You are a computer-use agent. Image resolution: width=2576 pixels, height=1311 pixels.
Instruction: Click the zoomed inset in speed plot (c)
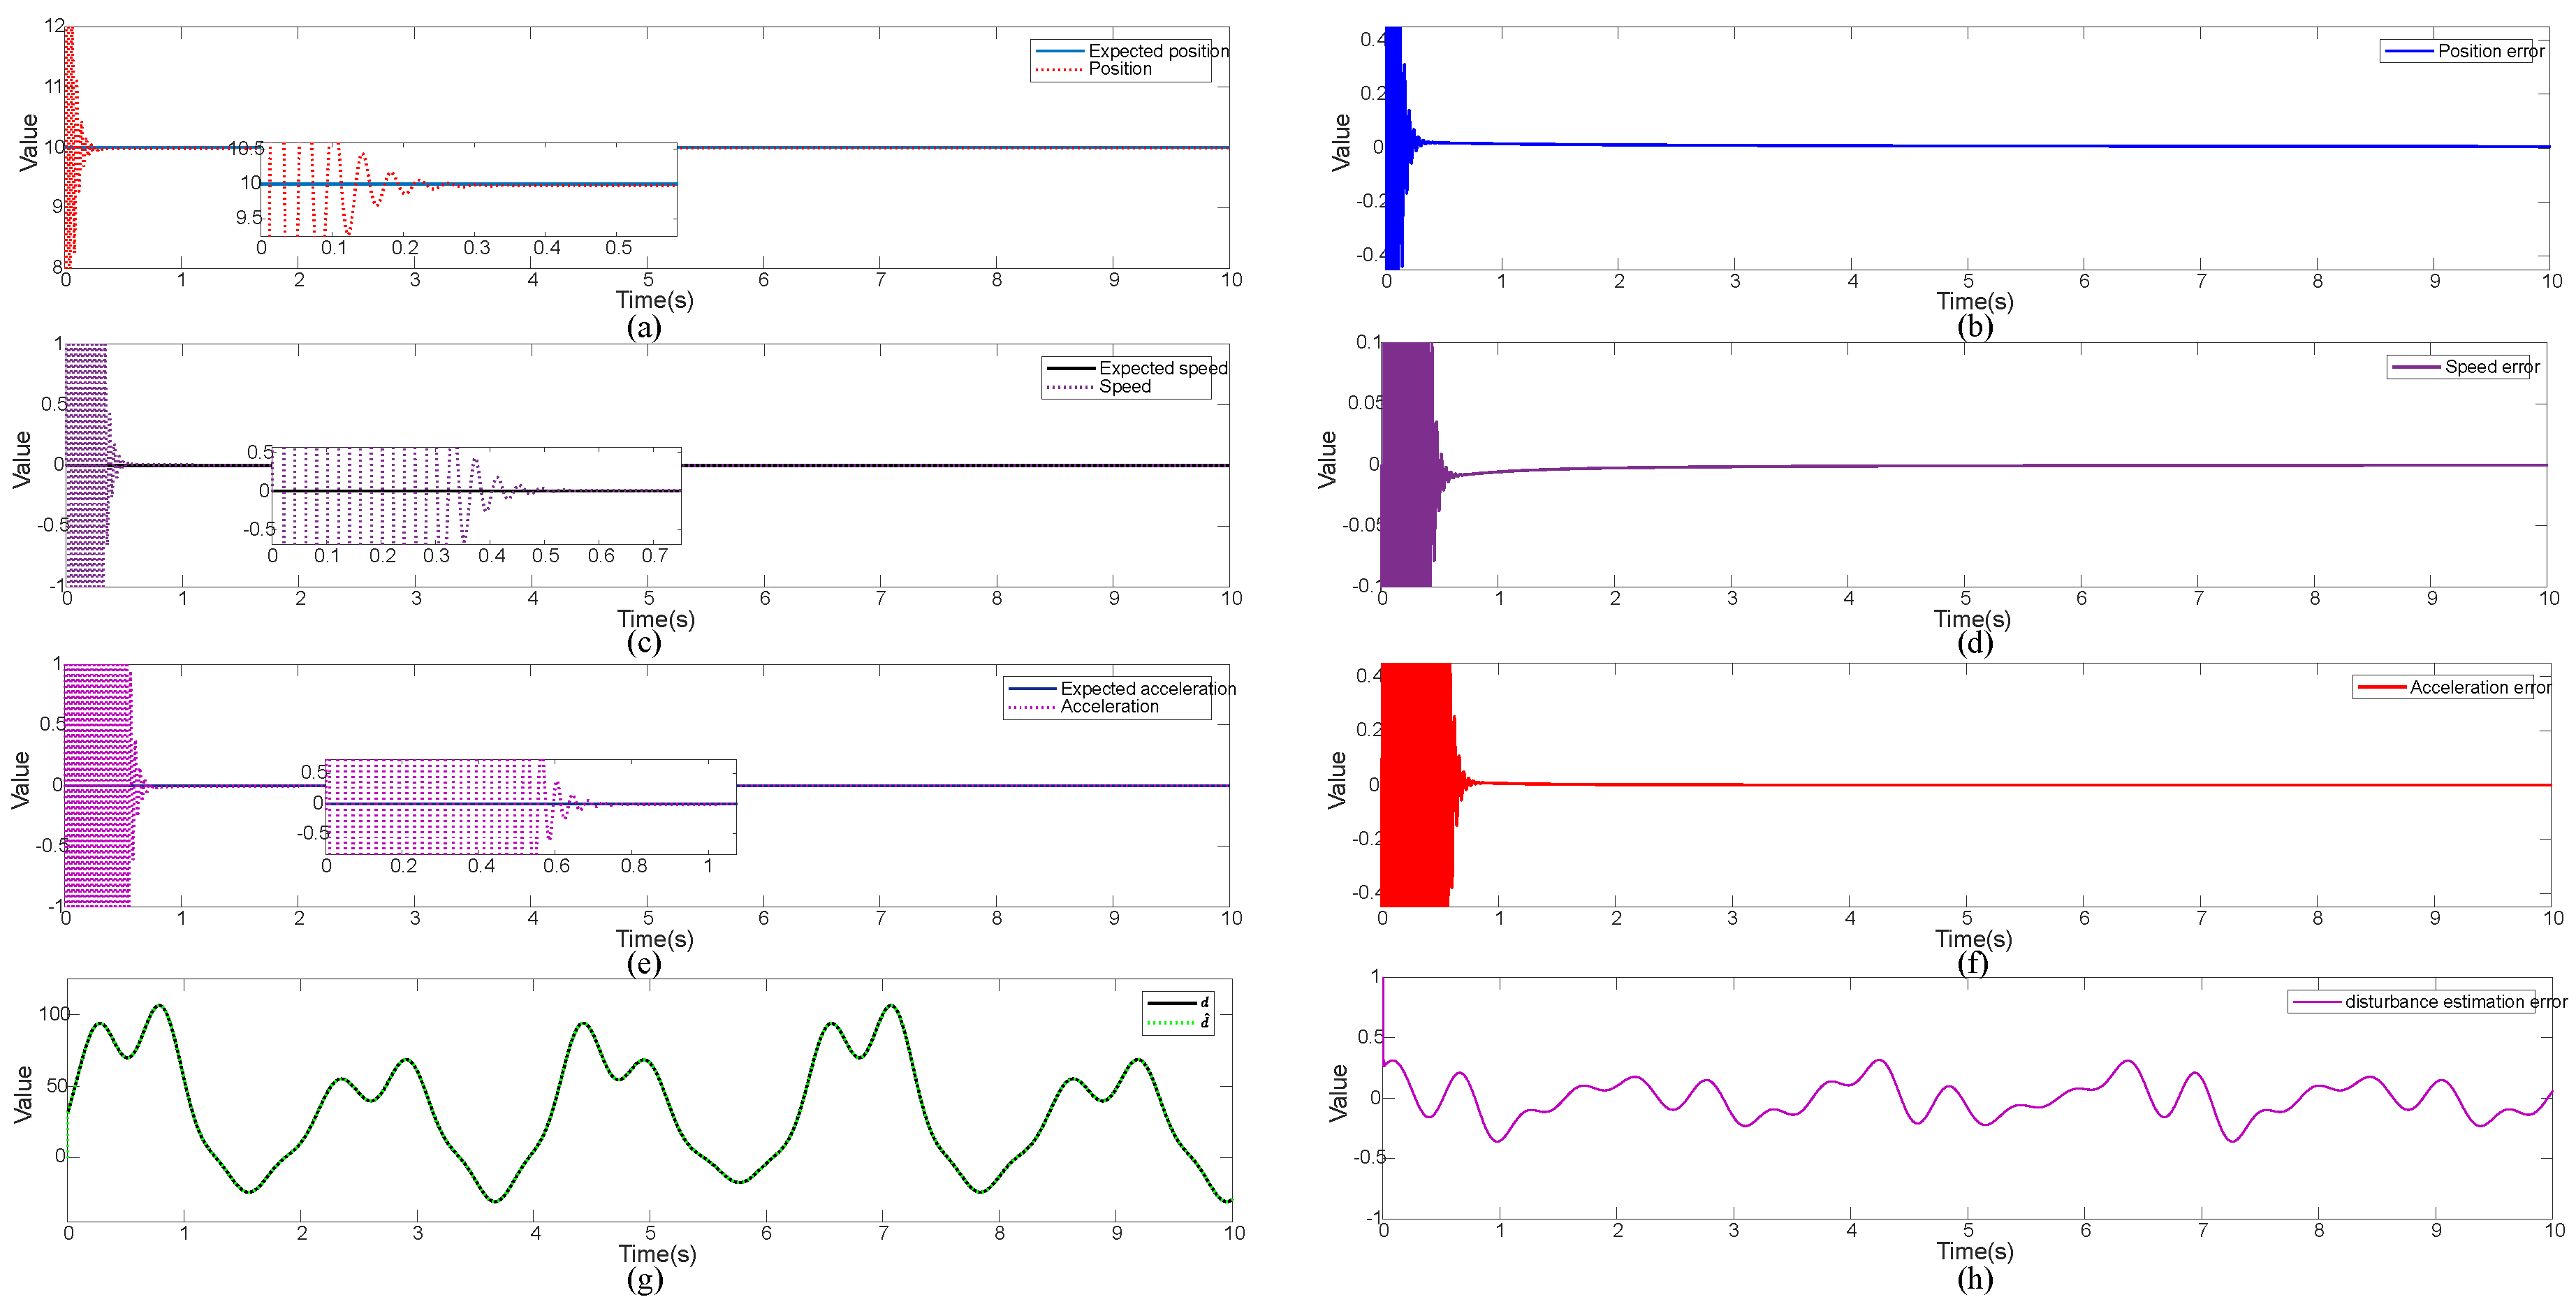pos(476,496)
